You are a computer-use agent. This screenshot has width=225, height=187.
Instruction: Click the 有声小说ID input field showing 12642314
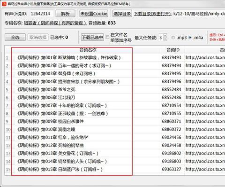pyautogui.click(x=42, y=14)
